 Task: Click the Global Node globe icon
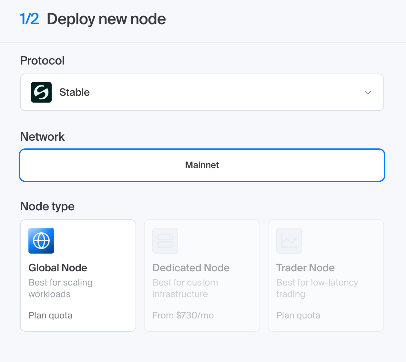point(41,241)
